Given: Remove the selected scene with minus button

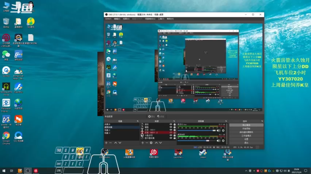Looking at the screenshot, I should pos(110,143).
